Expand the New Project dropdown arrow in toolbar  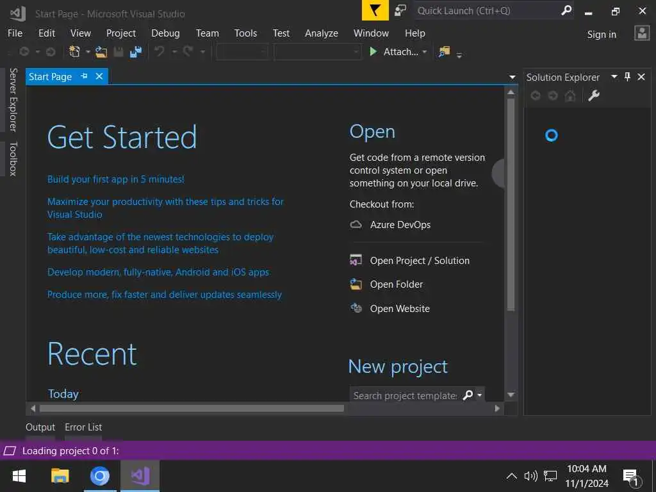(88, 52)
